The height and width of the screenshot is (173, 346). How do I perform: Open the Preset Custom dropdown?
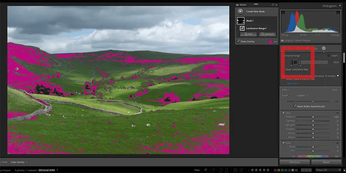point(302,96)
